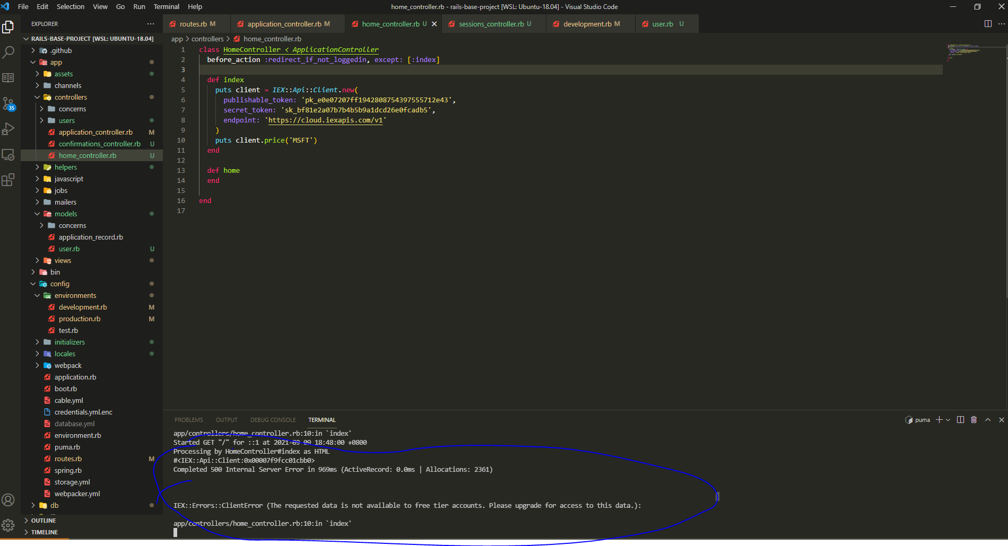Viewport: 1008px width, 546px height.
Task: Toggle the editor split layout icon
Action: [x=987, y=23]
